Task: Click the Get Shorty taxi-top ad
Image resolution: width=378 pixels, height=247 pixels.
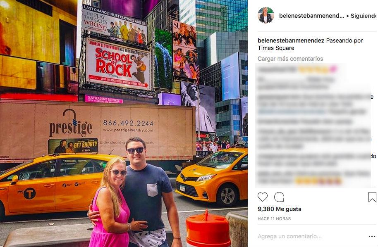Action: click(73, 146)
